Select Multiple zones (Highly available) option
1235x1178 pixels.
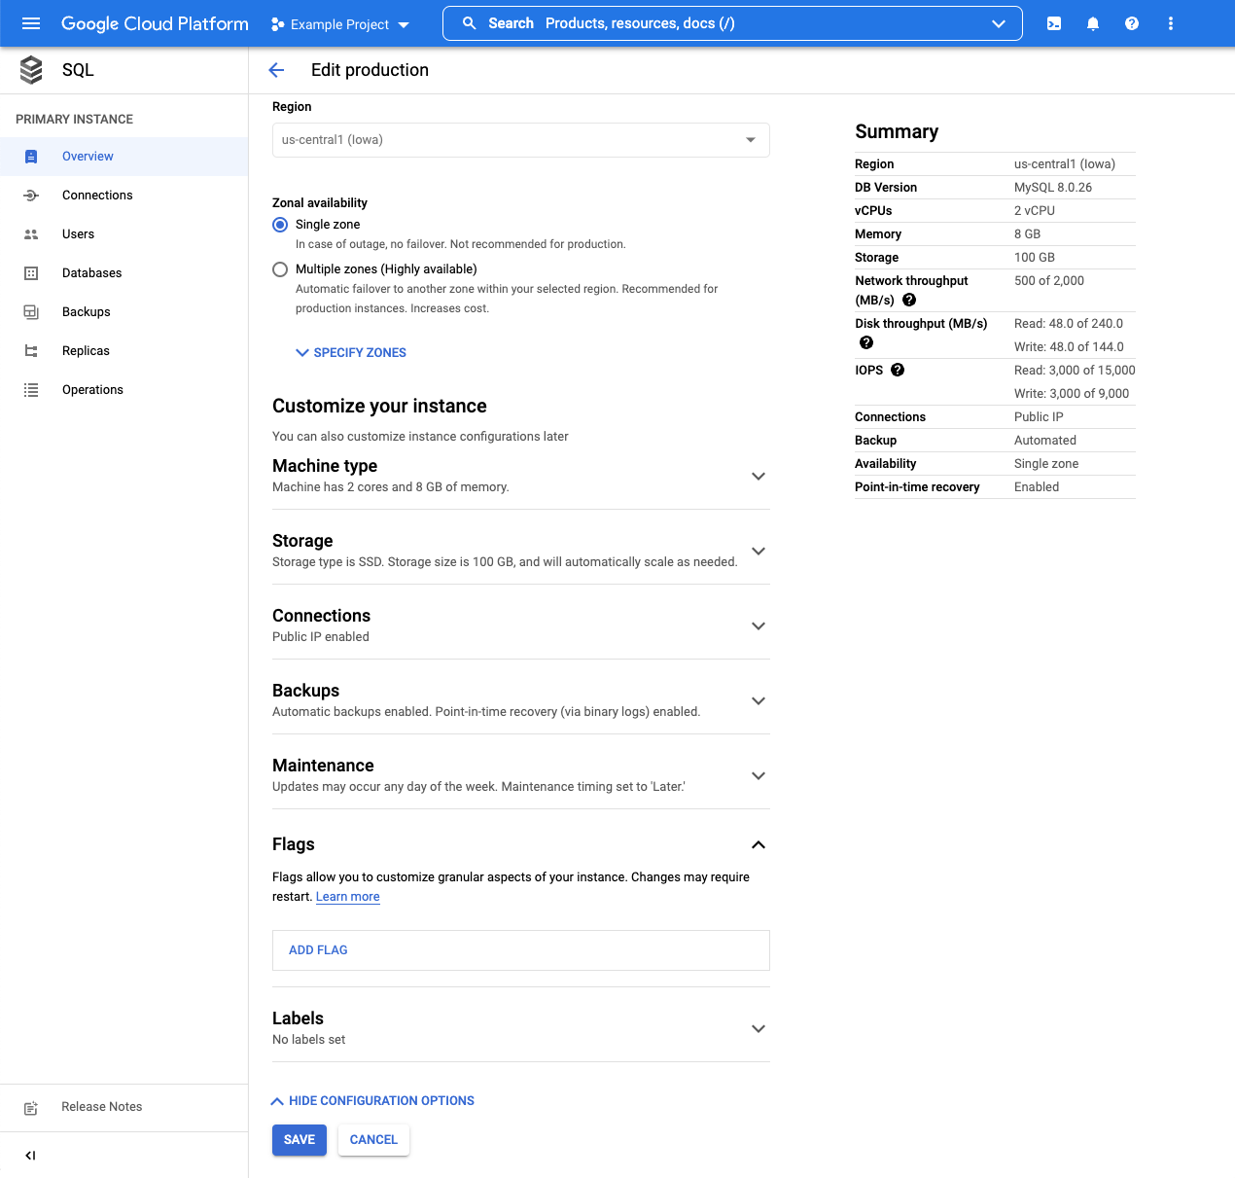pyautogui.click(x=280, y=269)
